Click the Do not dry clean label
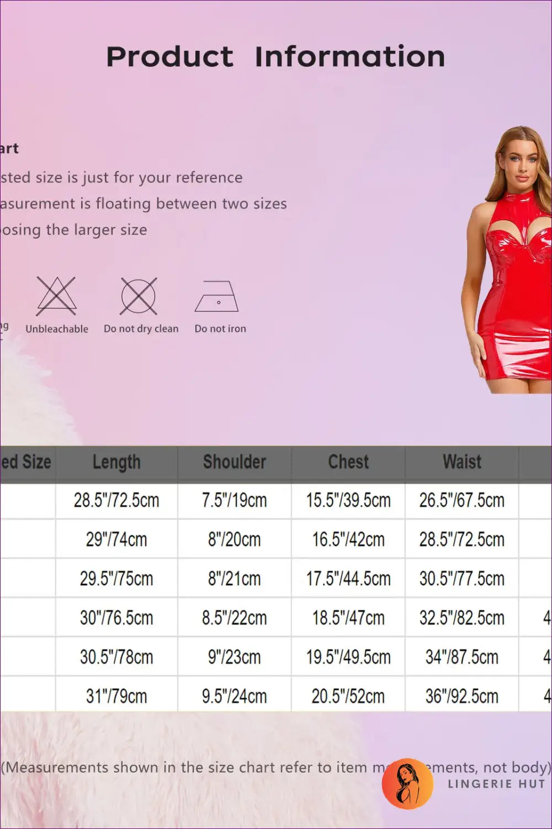The width and height of the screenshot is (552, 829). tap(141, 329)
